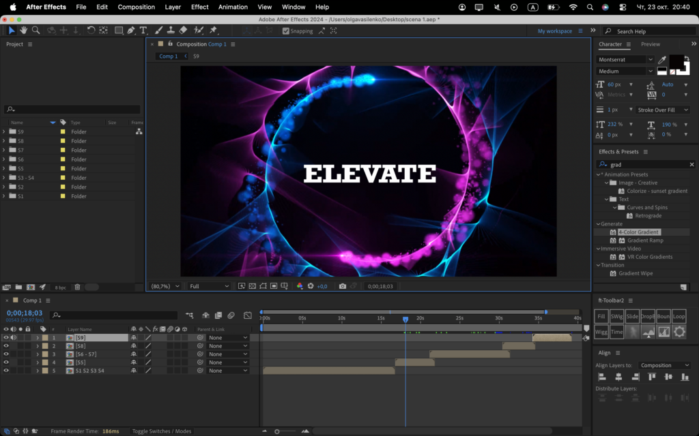Select the Selection (arrow) tool

click(12, 30)
